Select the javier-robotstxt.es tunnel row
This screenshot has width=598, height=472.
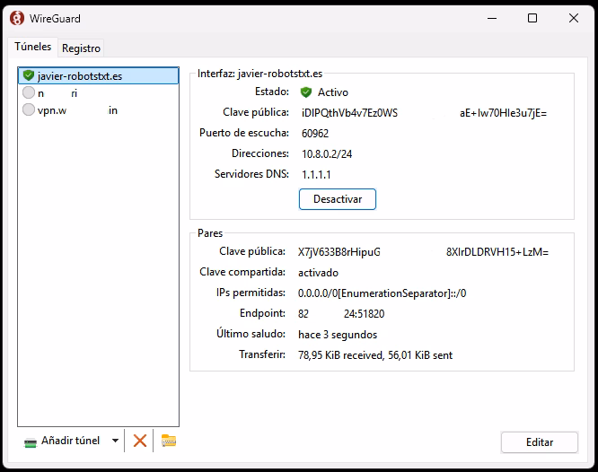point(99,75)
